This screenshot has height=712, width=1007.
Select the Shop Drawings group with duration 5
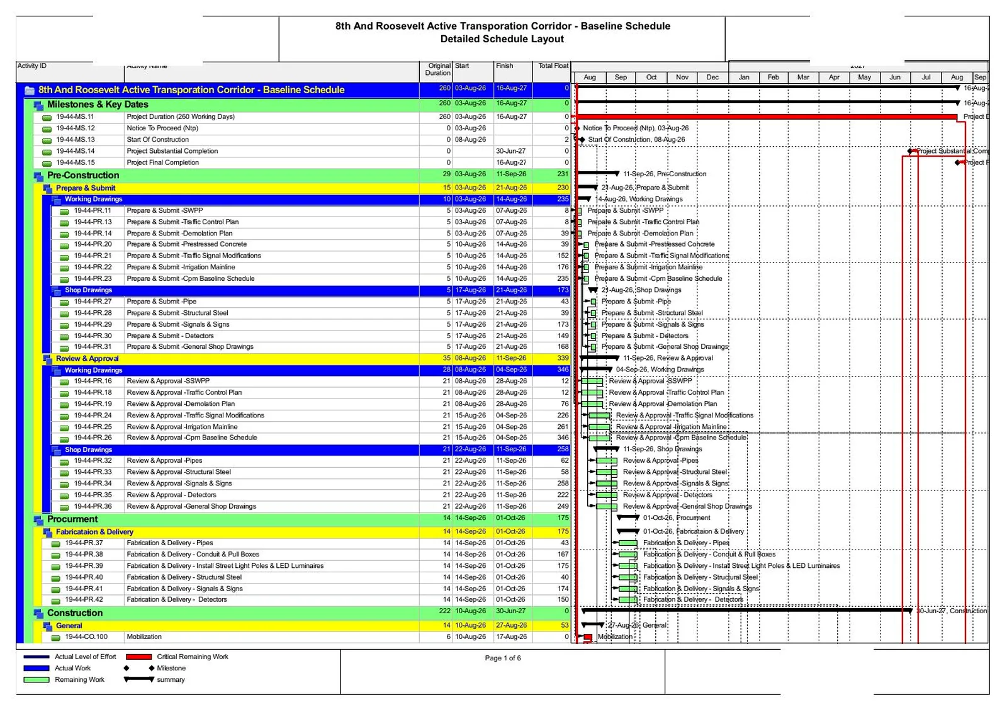(x=311, y=291)
